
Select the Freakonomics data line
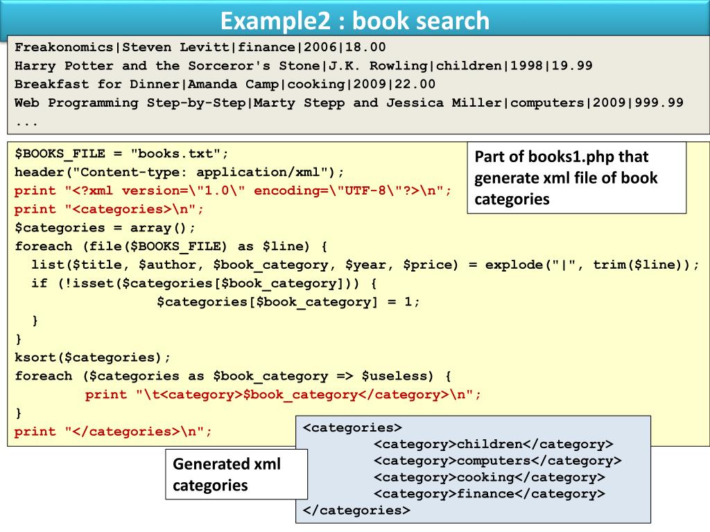pos(200,47)
